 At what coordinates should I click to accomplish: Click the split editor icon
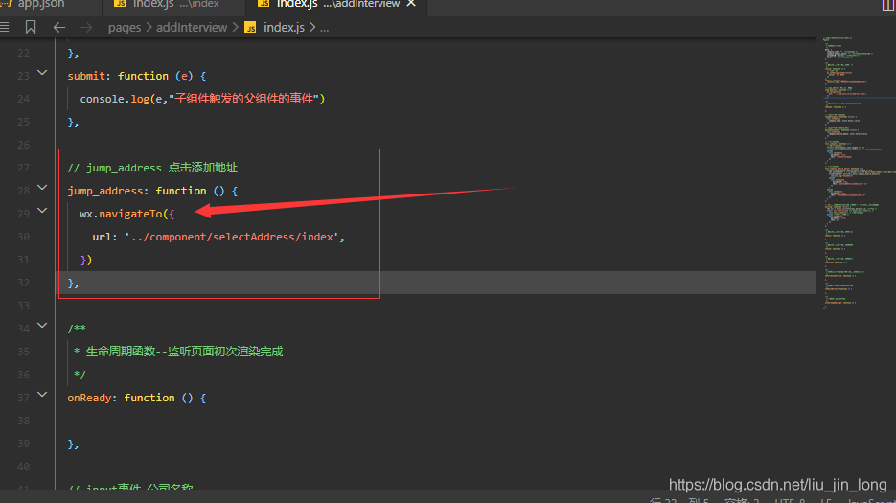(888, 5)
